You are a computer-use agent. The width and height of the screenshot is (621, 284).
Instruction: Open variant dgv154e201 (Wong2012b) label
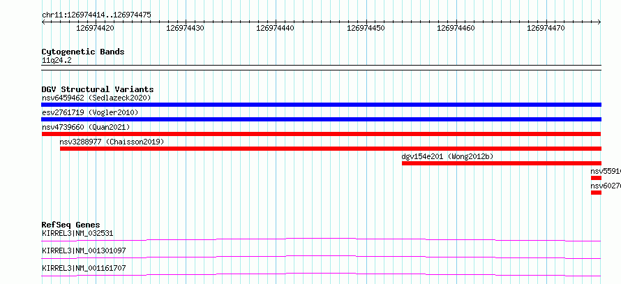coord(447,156)
